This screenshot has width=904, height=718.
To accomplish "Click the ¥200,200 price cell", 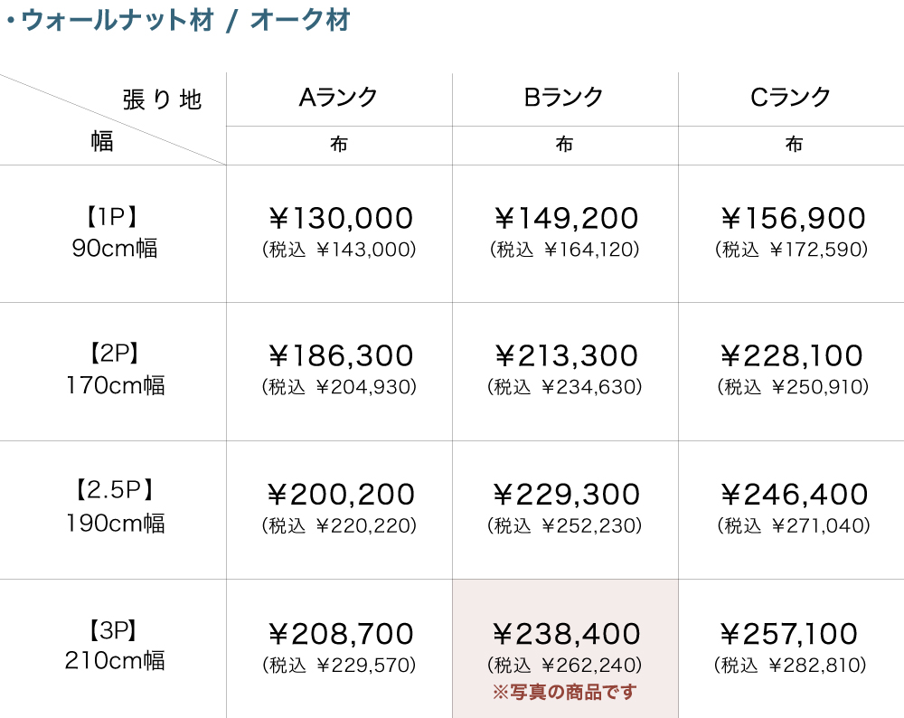I will tap(339, 495).
